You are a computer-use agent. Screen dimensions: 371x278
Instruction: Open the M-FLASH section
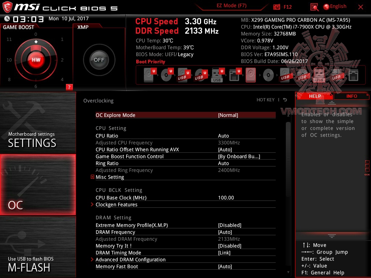pyautogui.click(x=38, y=247)
